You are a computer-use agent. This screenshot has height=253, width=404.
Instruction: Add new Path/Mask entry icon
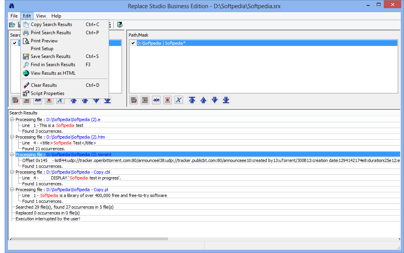pyautogui.click(x=134, y=100)
